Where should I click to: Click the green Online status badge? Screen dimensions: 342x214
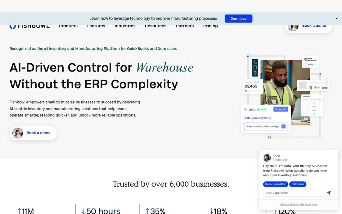click(x=262, y=110)
